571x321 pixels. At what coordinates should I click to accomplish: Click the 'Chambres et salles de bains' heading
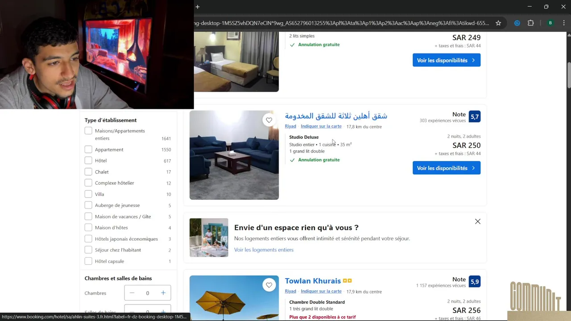click(x=118, y=278)
